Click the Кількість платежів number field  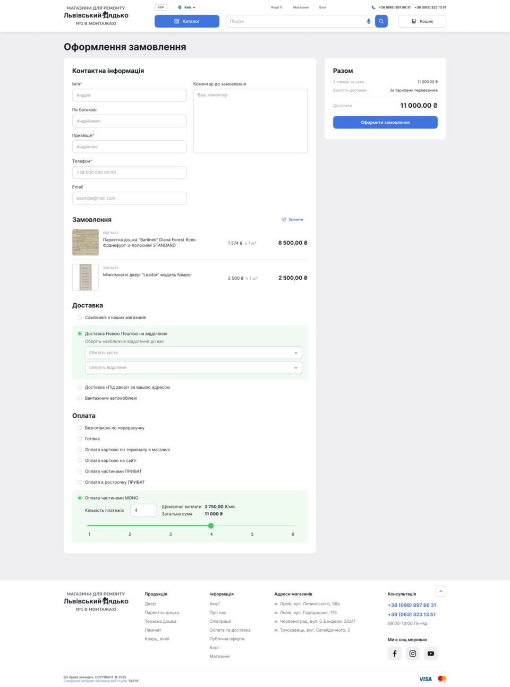pos(143,510)
